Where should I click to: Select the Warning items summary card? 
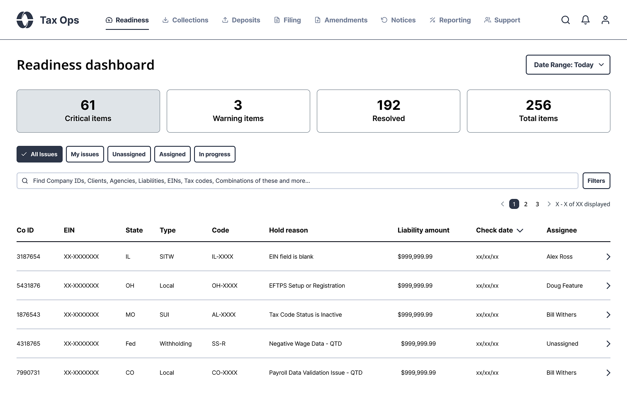tap(238, 111)
